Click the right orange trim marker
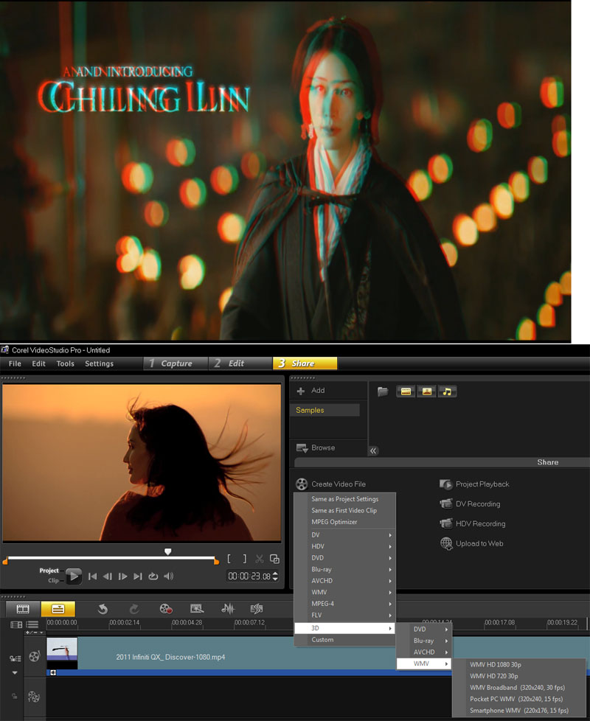This screenshot has width=590, height=721. pyautogui.click(x=217, y=561)
